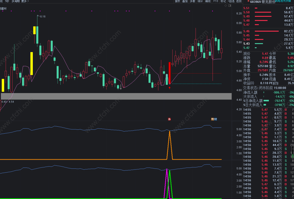Click the 5.49 ask price

tap(246, 16)
